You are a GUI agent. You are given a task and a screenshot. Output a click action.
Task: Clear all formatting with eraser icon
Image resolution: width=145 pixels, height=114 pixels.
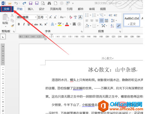tap(71, 17)
